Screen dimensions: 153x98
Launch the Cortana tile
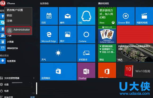[x=86, y=35]
